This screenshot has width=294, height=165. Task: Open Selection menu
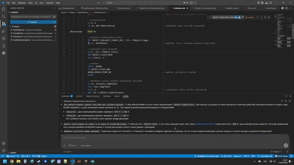(22, 3)
